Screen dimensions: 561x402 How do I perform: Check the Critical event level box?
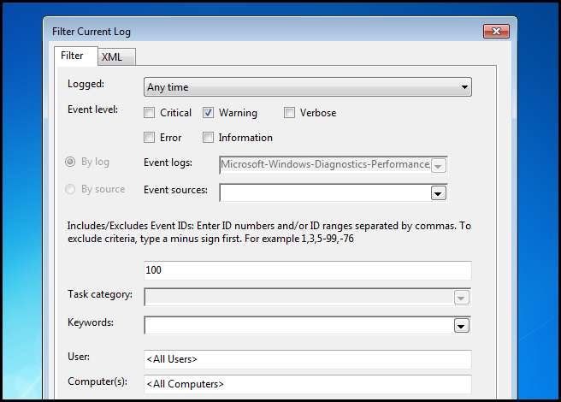pos(149,113)
